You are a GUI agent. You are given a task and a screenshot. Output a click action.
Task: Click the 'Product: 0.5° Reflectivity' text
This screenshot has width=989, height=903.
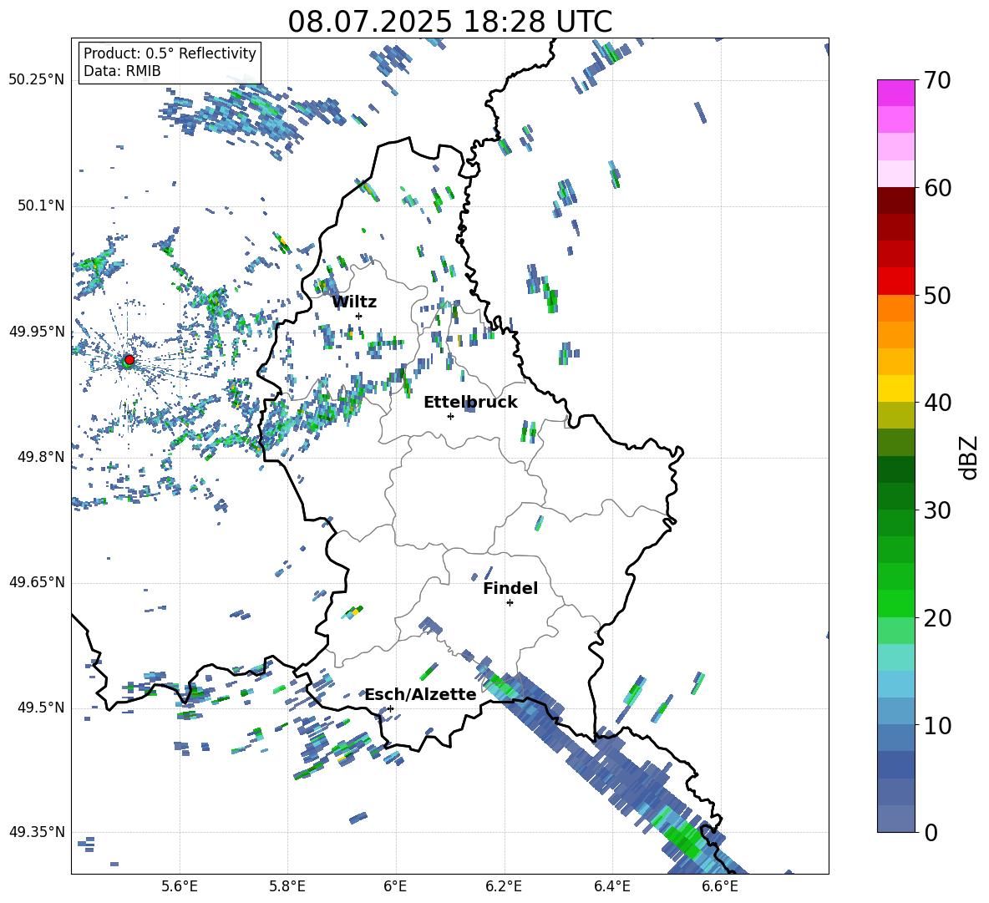[x=170, y=53]
